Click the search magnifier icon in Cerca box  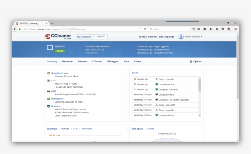pos(151,29)
